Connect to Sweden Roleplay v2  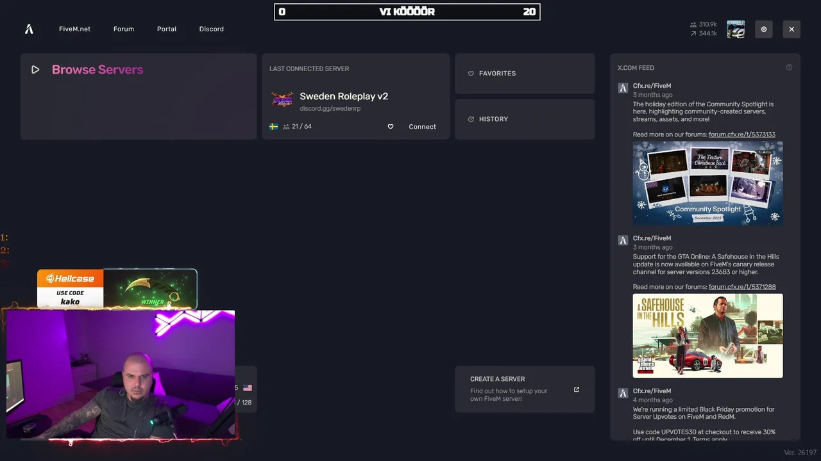coord(422,127)
